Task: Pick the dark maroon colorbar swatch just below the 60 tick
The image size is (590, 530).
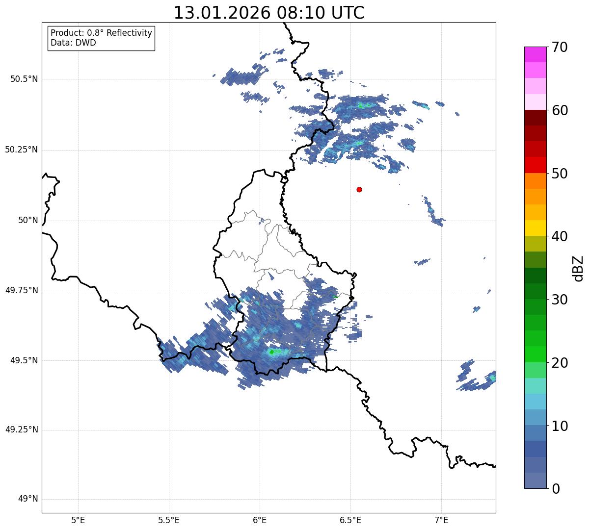Action: 535,118
